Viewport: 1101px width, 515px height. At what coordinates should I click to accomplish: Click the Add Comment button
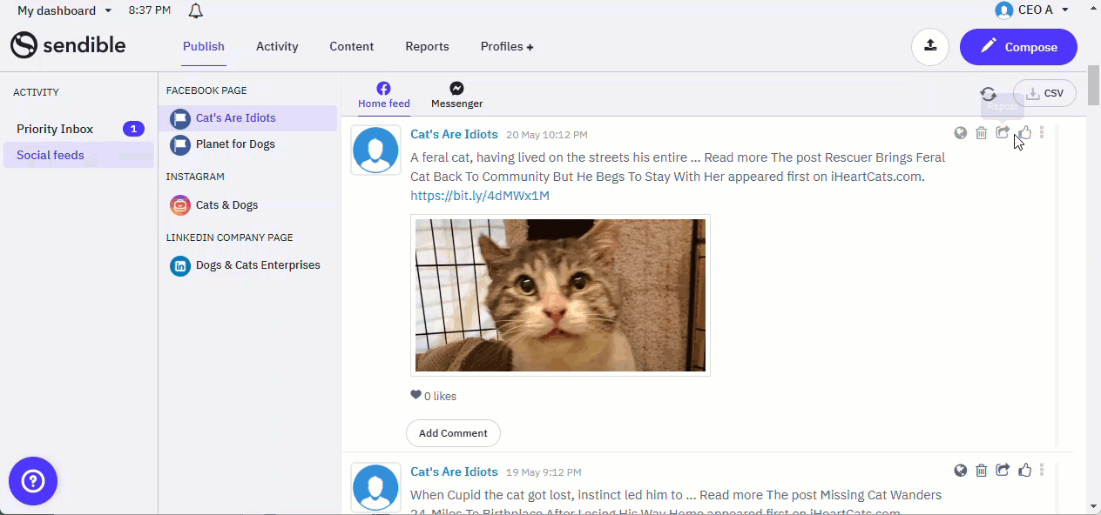click(x=453, y=433)
